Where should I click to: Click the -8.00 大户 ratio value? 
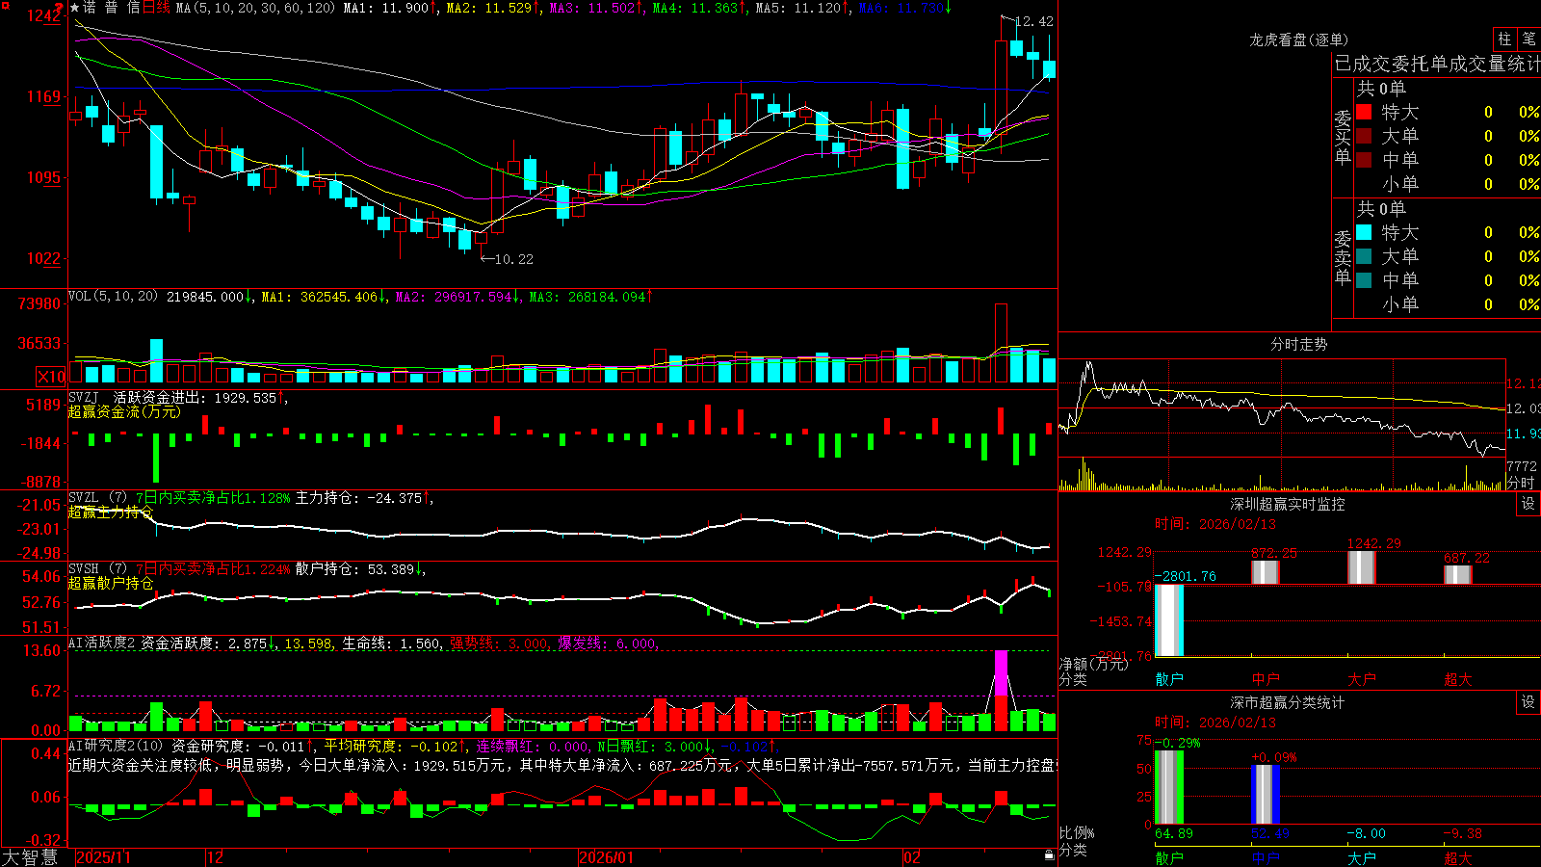click(1366, 833)
